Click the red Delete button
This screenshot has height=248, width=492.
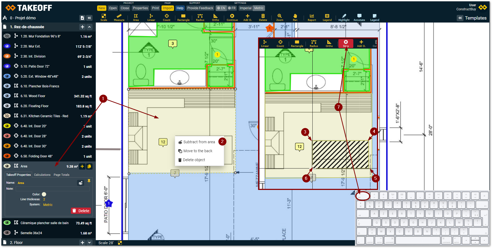tap(81, 211)
